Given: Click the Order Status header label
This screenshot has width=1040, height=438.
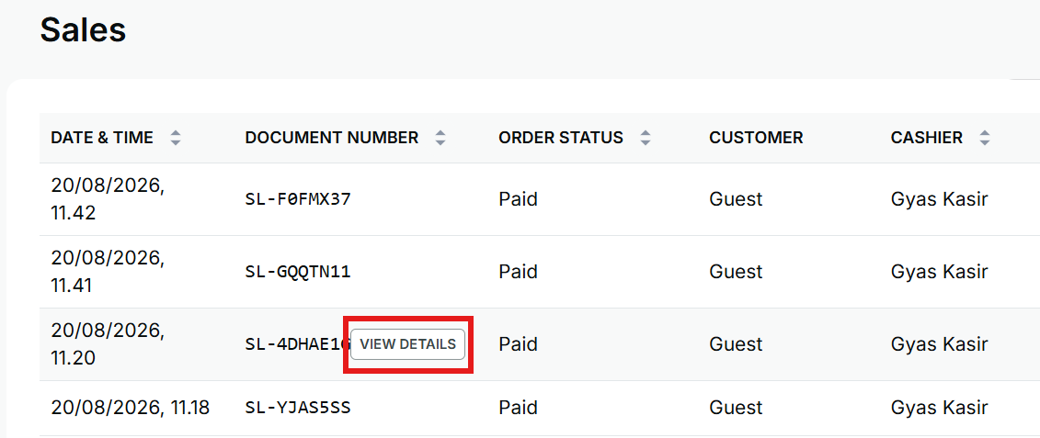Looking at the screenshot, I should click(561, 138).
